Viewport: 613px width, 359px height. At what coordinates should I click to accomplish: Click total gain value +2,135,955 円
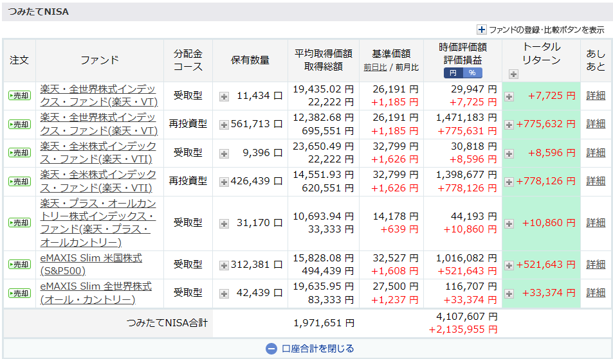pos(463,329)
